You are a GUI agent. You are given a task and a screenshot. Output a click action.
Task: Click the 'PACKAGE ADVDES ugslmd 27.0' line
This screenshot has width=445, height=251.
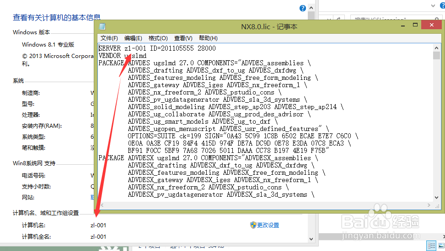pos(204,63)
